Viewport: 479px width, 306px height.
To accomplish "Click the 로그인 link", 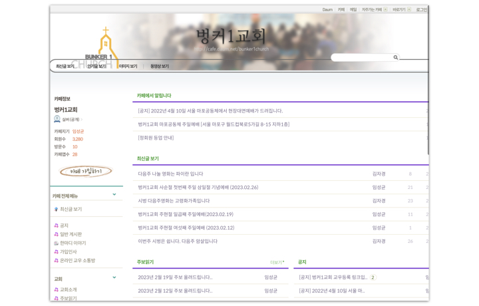I will pos(422,9).
